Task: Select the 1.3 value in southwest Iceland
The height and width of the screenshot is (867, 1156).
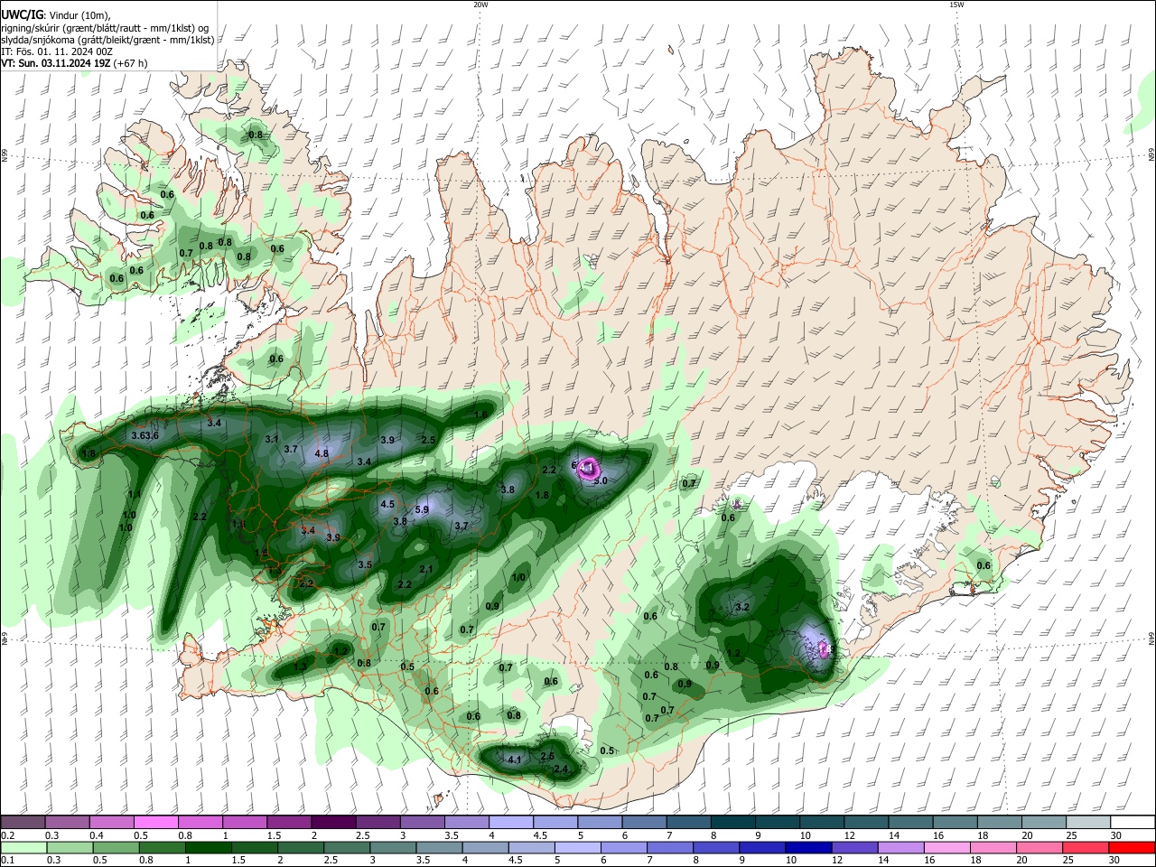Action: pos(300,667)
